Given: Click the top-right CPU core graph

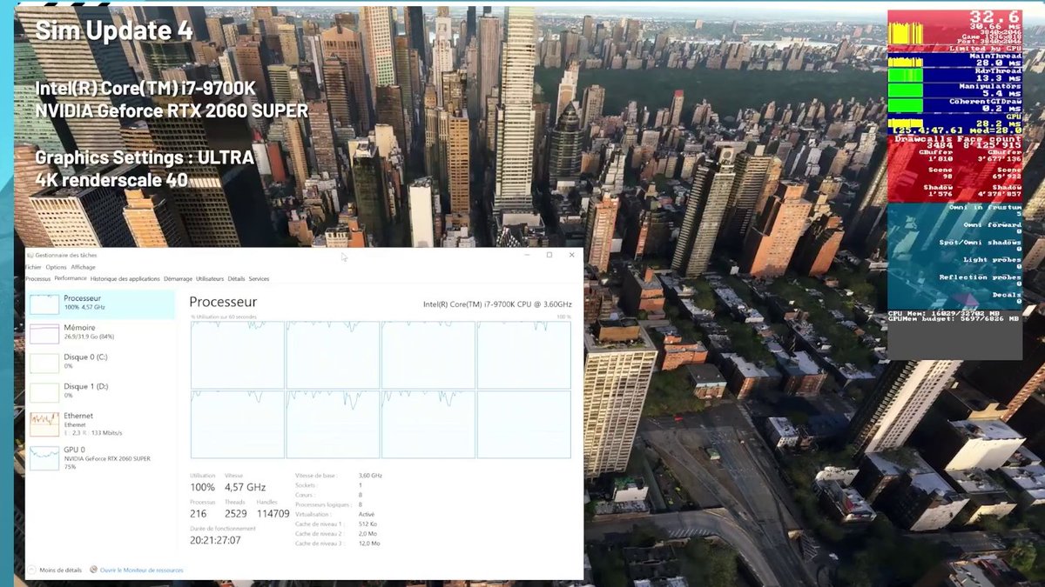Looking at the screenshot, I should click(523, 355).
